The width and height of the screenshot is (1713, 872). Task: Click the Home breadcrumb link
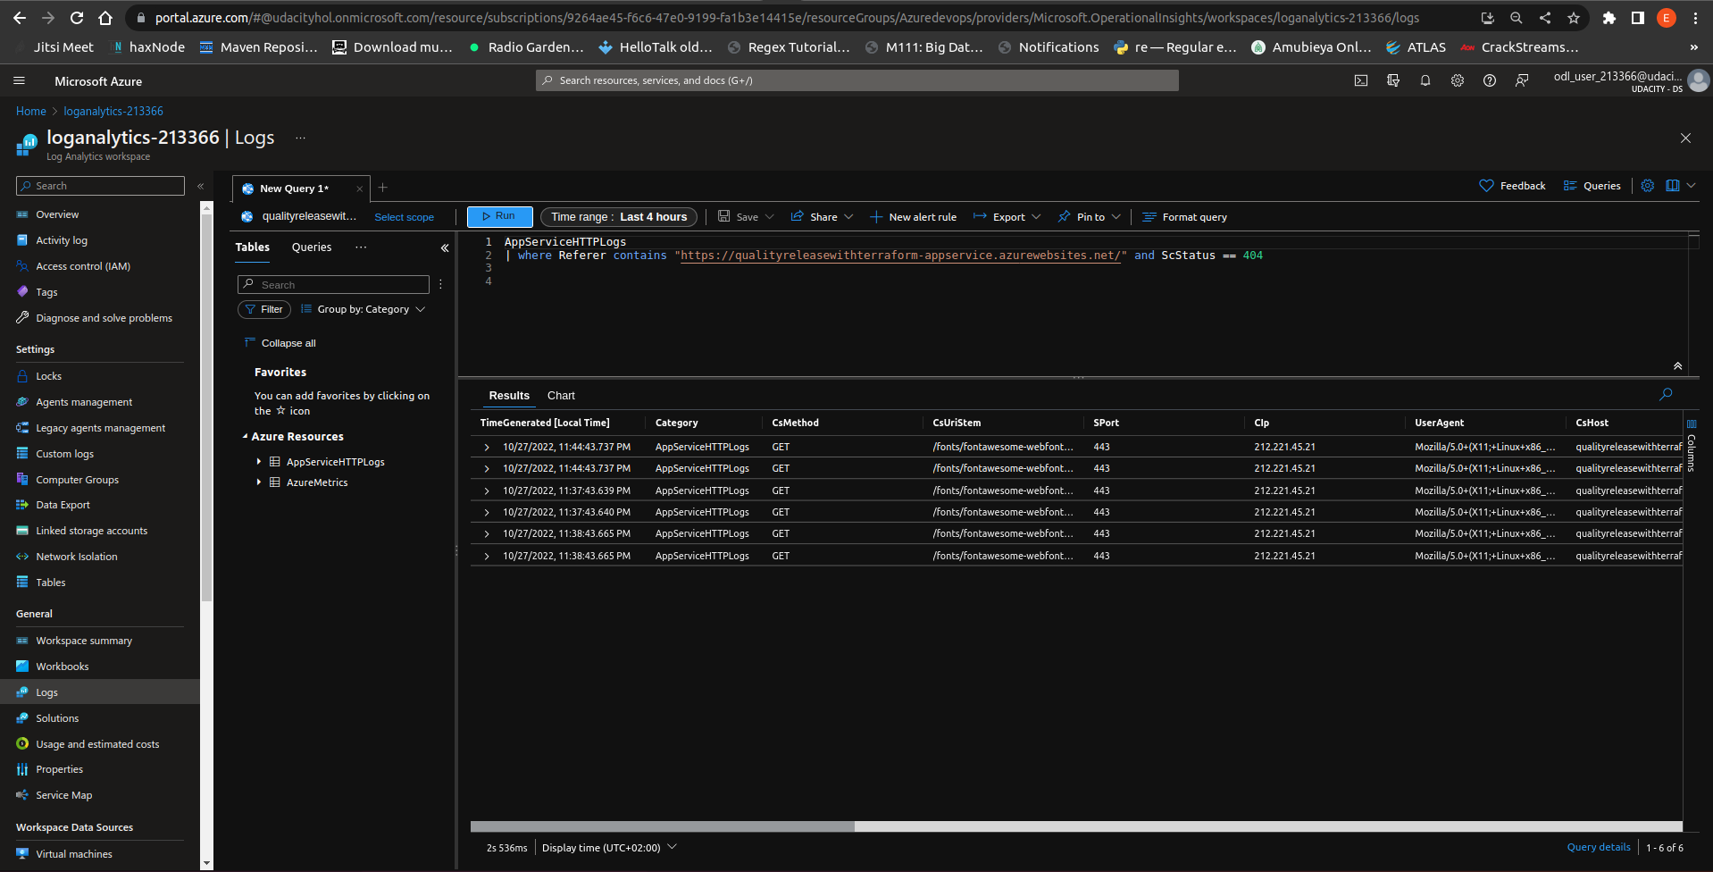(30, 111)
